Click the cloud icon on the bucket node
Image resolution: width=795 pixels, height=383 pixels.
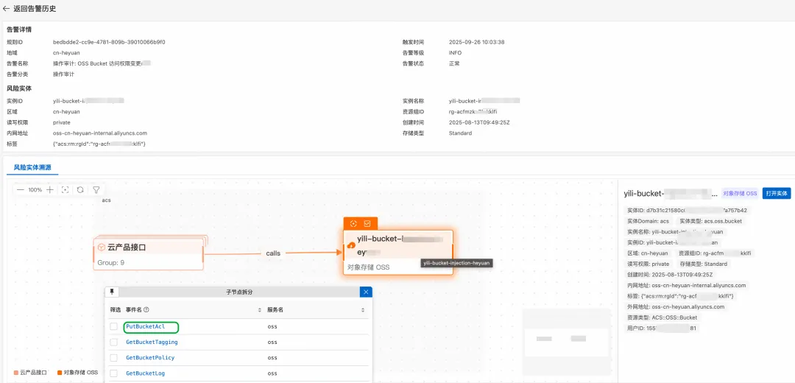click(x=351, y=245)
